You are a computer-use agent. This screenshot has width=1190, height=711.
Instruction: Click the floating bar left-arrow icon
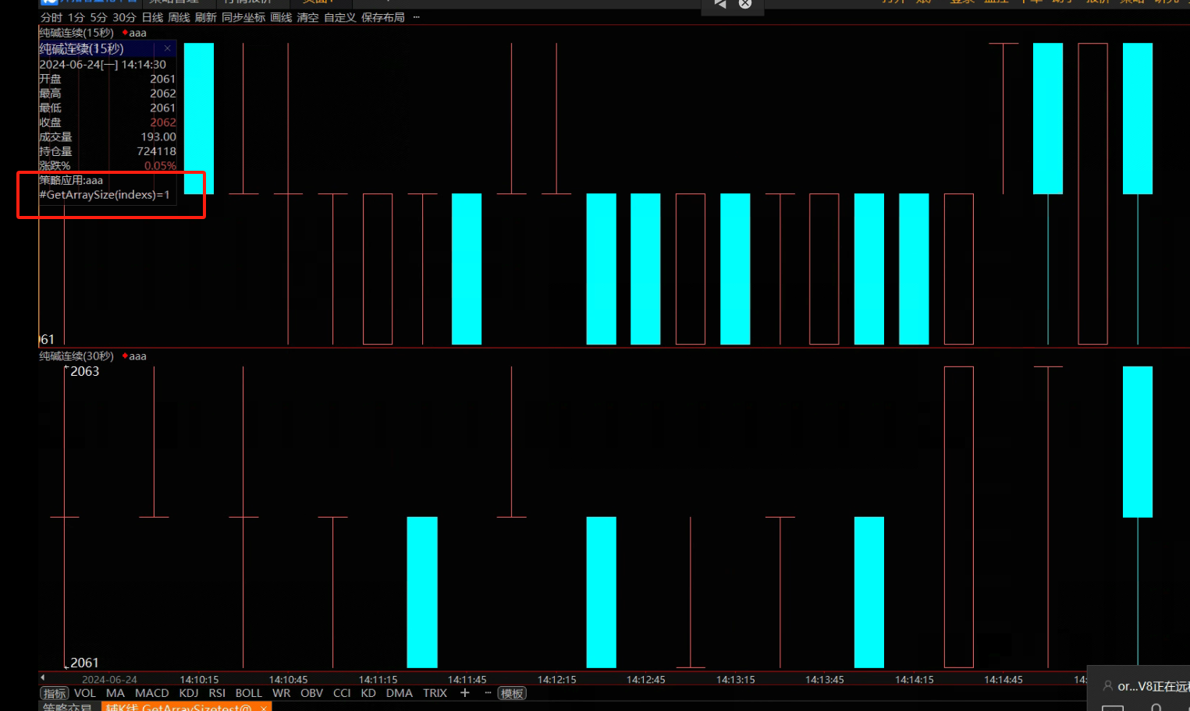point(720,4)
